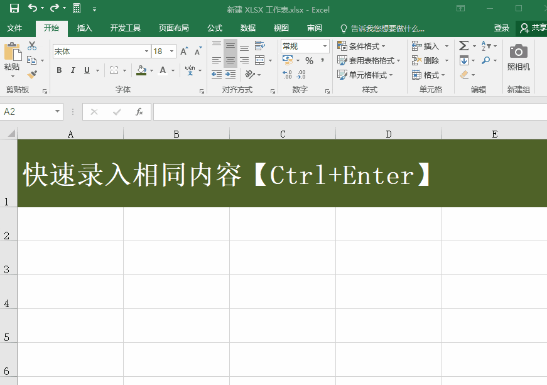The image size is (547, 385).
Task: Click 登录 sign in link
Action: pyautogui.click(x=501, y=28)
